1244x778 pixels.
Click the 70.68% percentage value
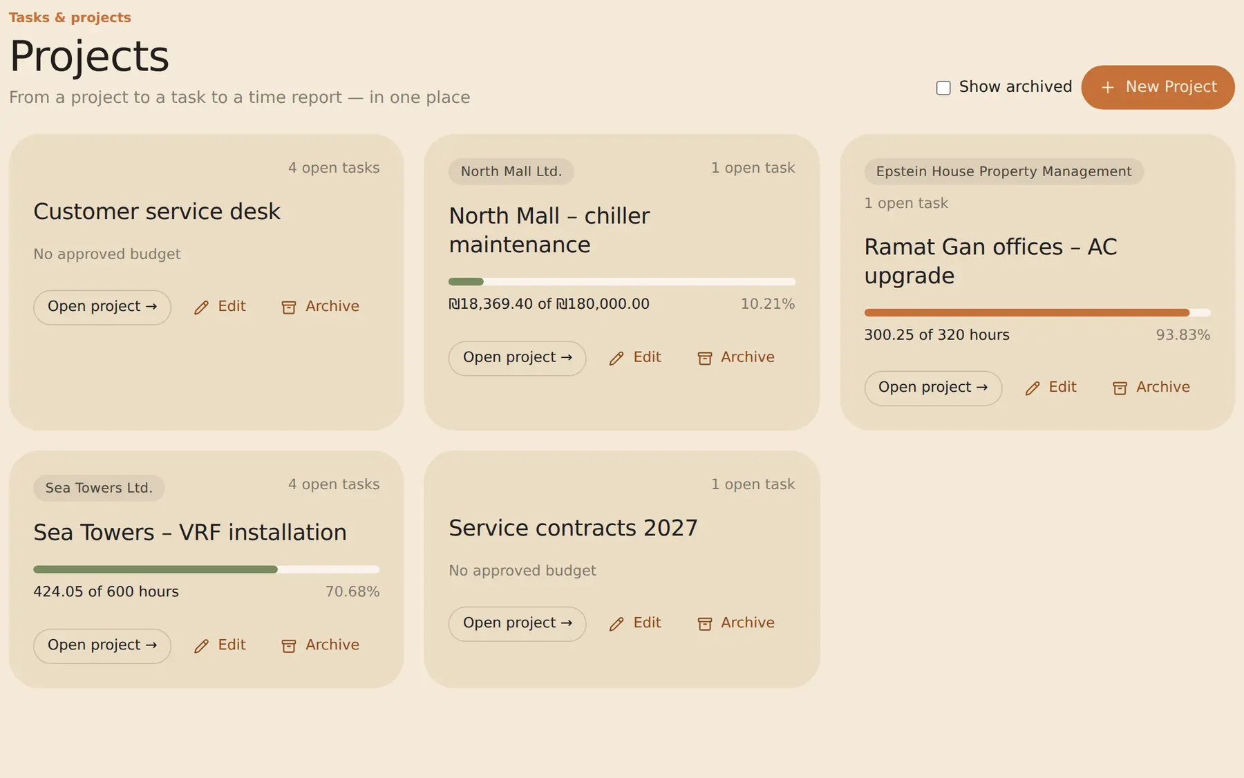352,592
